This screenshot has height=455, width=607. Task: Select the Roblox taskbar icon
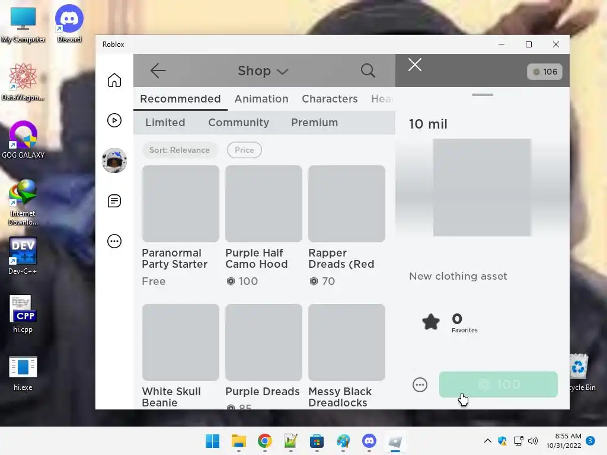point(395,441)
